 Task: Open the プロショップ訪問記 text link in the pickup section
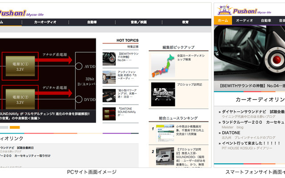190,85
